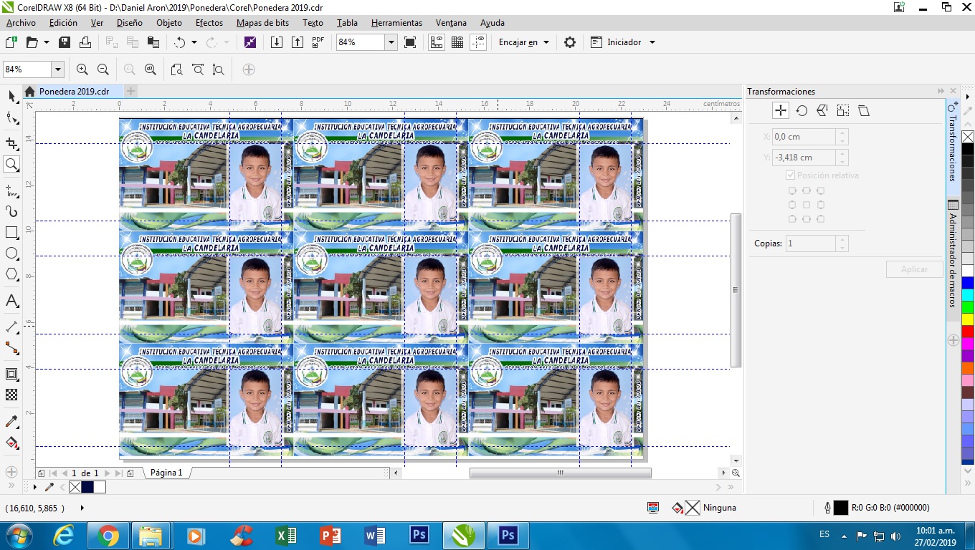
Task: Toggle show guidelines button
Action: tap(479, 42)
